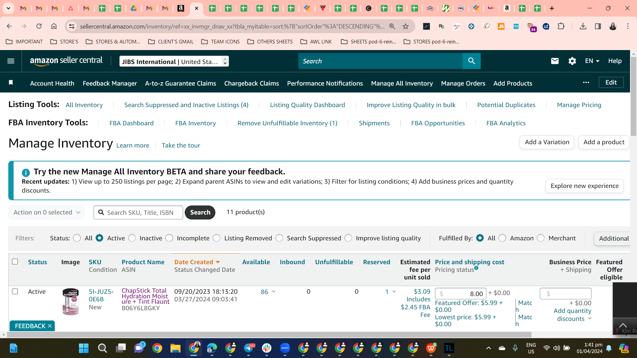Select Fulfilled By Merchant radio

coord(541,238)
